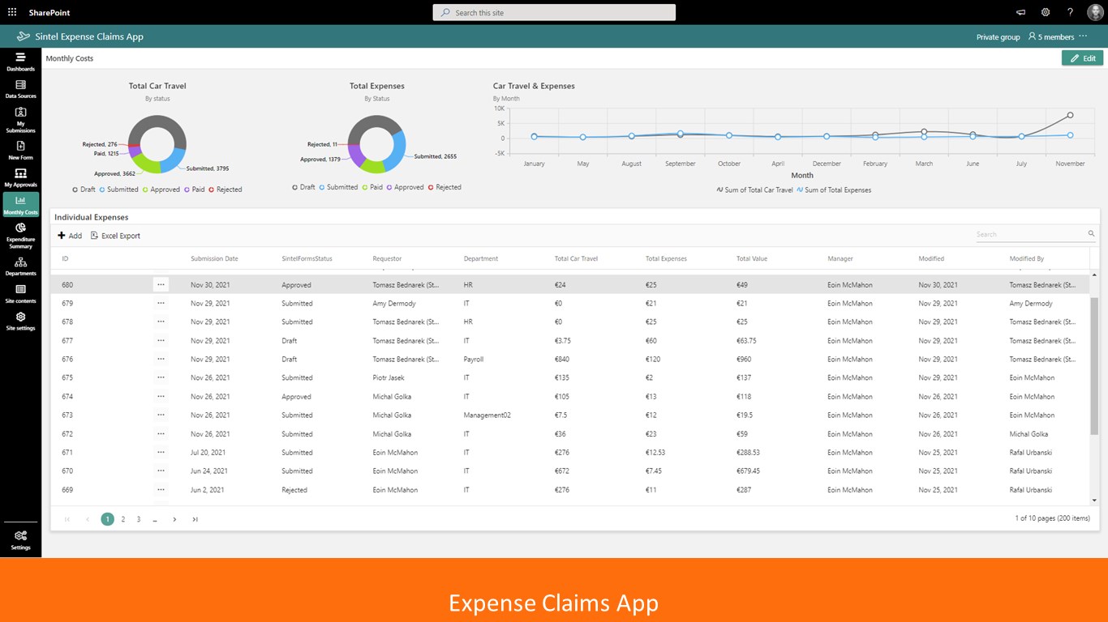Toggle Sum of Total Car Travel series

pyautogui.click(x=754, y=190)
